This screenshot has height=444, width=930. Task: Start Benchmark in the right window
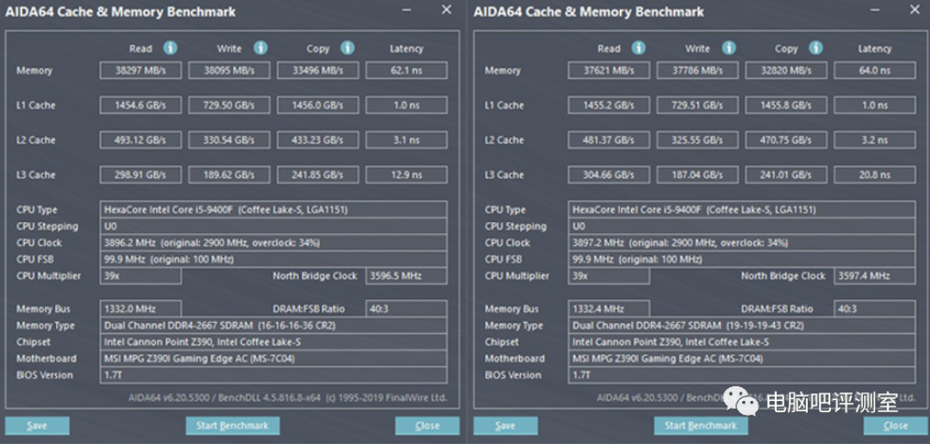700,426
